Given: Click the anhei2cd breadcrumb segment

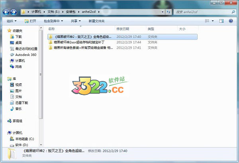Looking at the screenshot, I should pyautogui.click(x=89, y=12).
